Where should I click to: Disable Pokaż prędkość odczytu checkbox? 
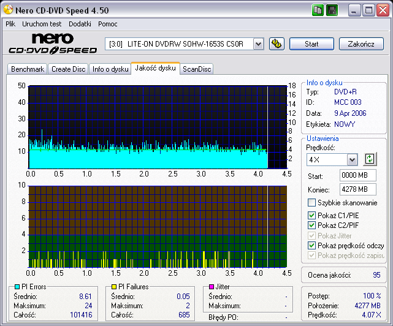311,246
